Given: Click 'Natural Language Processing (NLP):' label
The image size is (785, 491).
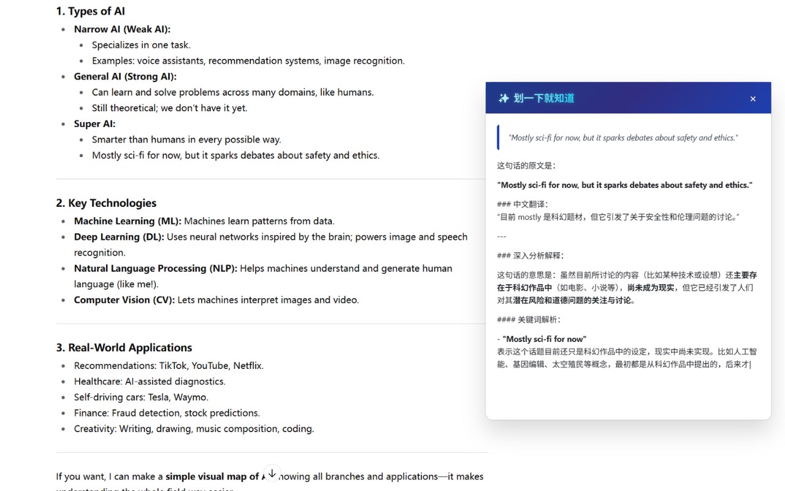Looking at the screenshot, I should [x=156, y=268].
